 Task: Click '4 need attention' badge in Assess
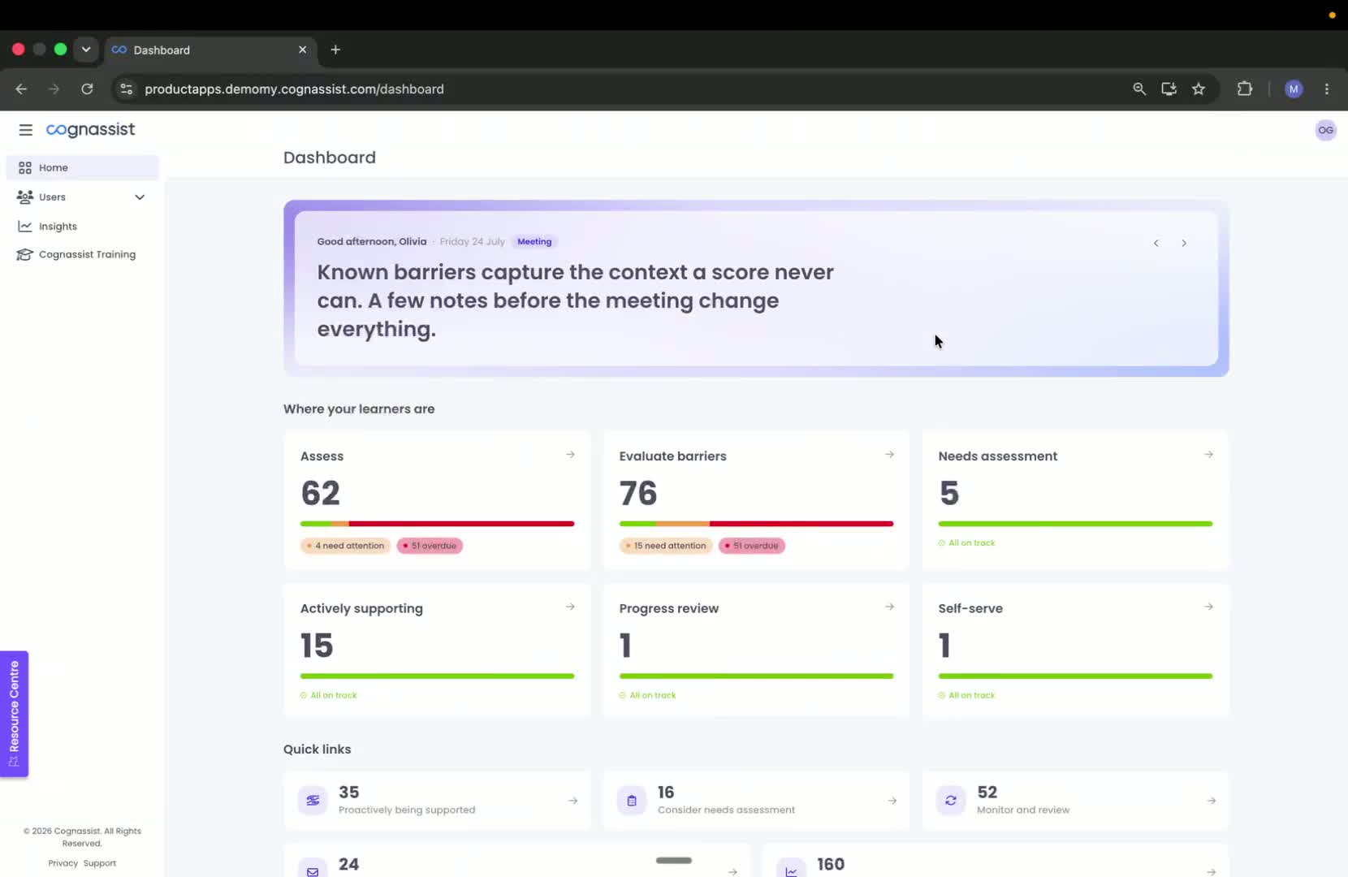pos(346,546)
